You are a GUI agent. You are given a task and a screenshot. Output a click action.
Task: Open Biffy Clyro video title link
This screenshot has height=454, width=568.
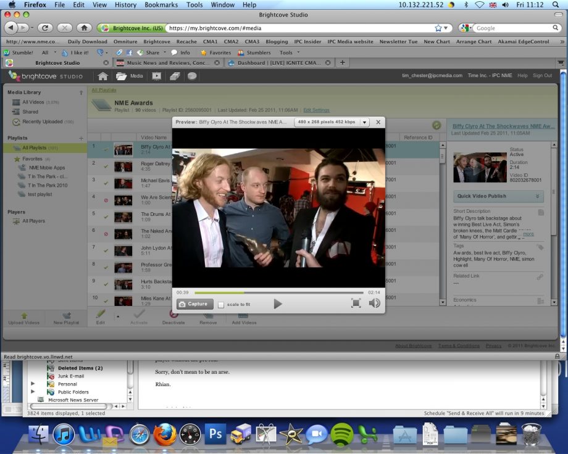point(504,126)
